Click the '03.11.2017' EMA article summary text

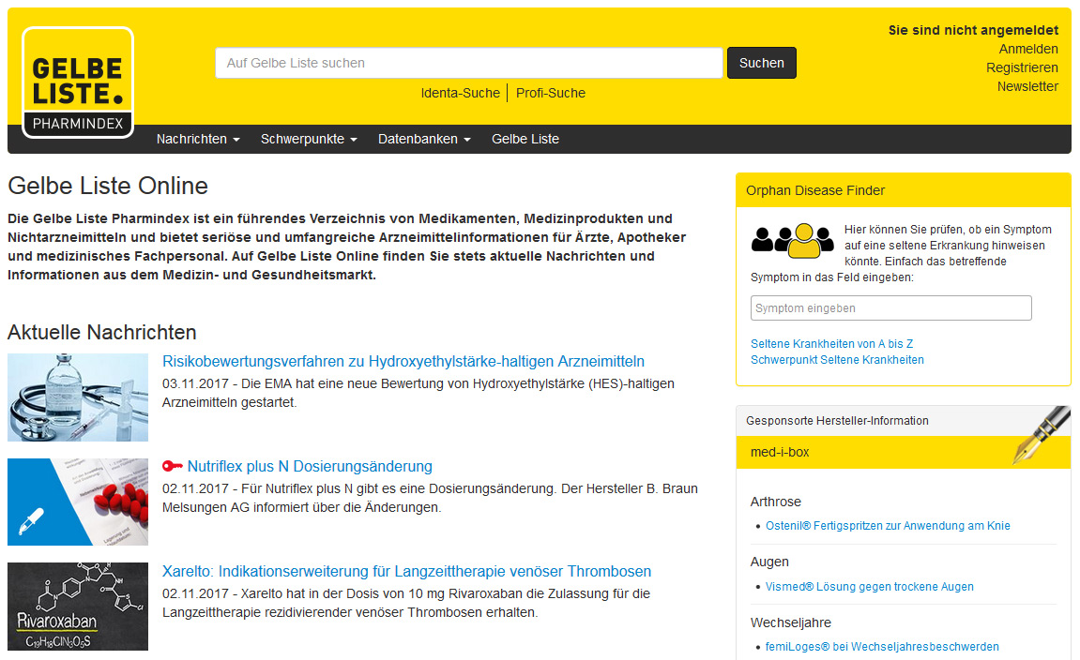click(x=418, y=393)
